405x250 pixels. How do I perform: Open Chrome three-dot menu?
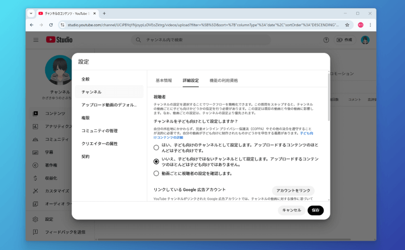(x=371, y=25)
